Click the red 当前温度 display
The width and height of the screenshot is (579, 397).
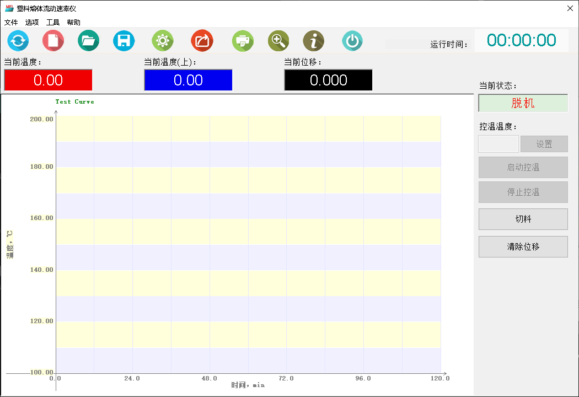coord(48,80)
